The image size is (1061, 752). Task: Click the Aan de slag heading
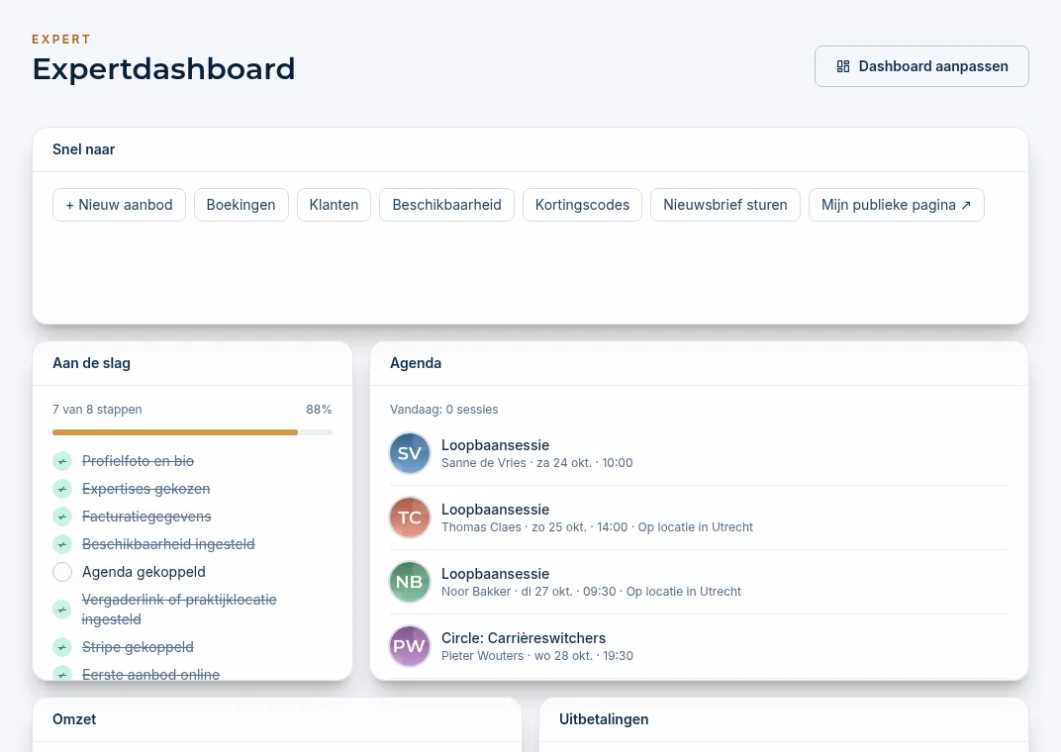(x=91, y=363)
